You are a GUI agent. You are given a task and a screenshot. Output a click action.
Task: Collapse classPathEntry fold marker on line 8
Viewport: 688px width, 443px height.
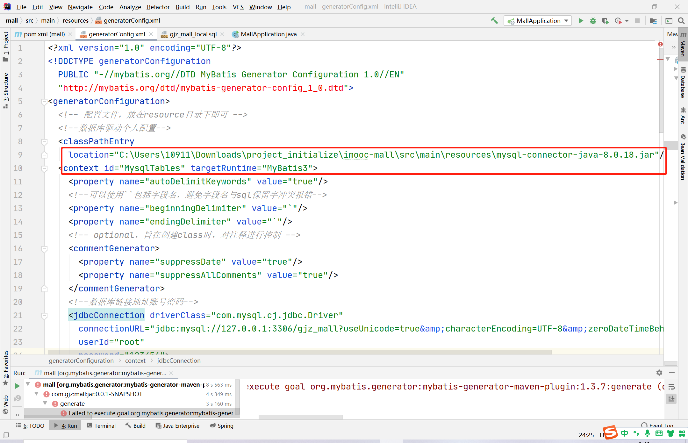(44, 142)
